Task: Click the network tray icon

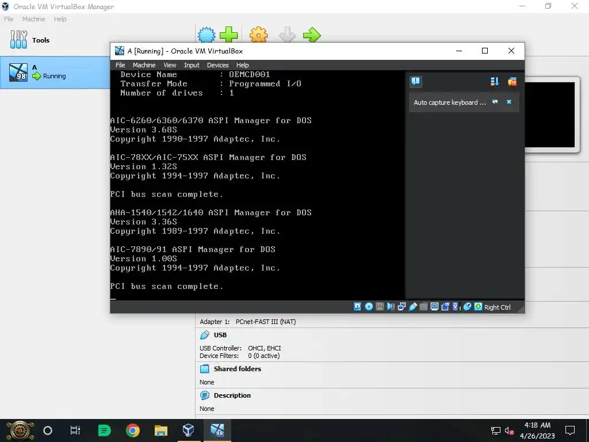Action: click(x=496, y=430)
